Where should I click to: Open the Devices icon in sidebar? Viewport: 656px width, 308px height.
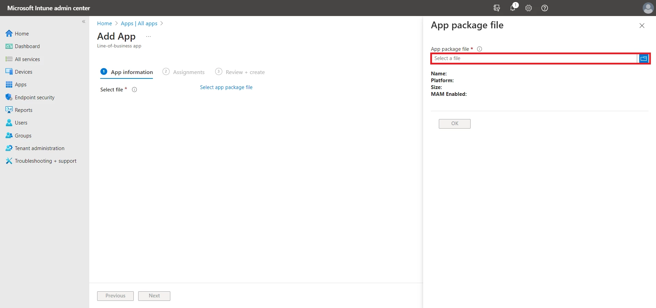[9, 72]
